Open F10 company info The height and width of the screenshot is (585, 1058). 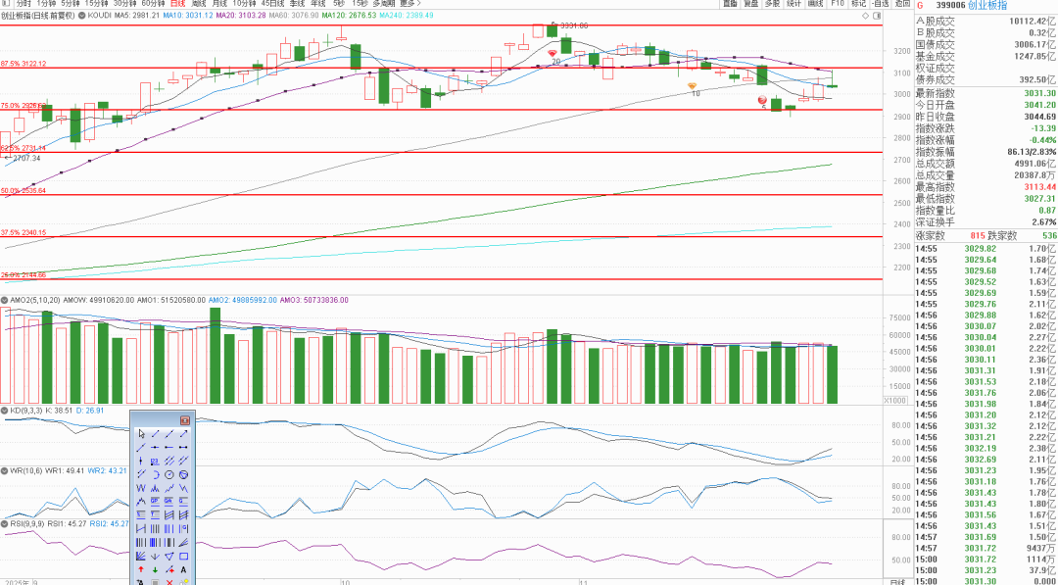(x=837, y=3)
